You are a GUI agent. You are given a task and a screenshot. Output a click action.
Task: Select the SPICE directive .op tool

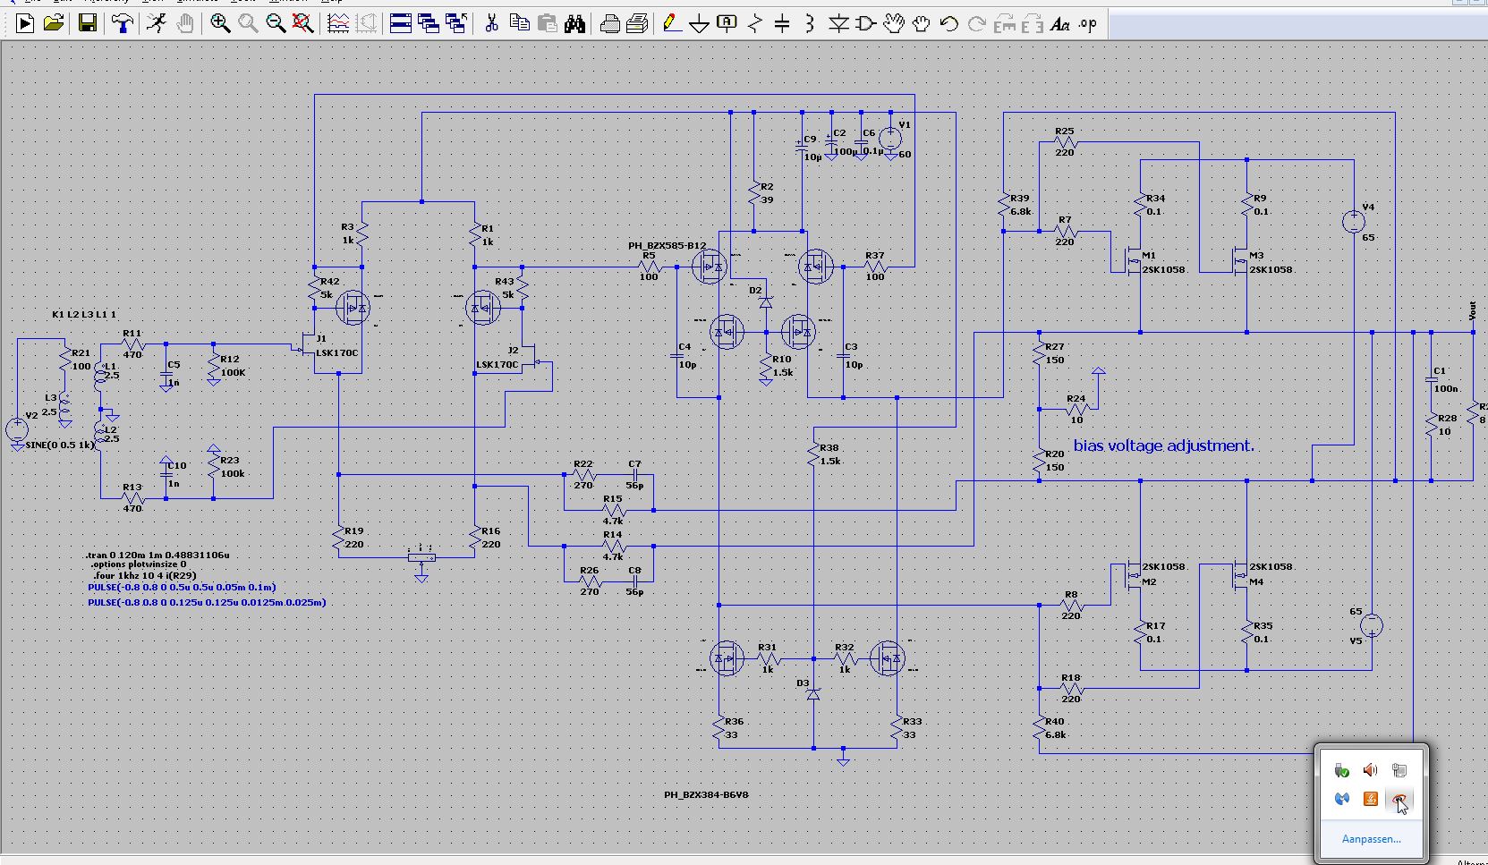[x=1087, y=24]
